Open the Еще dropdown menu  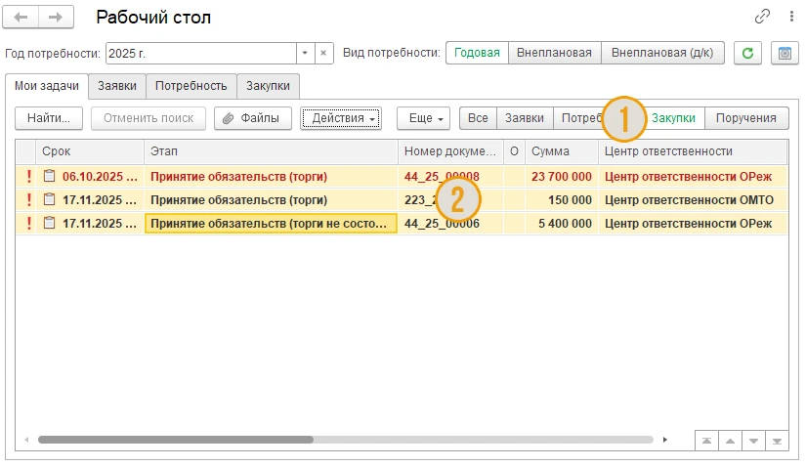(424, 118)
